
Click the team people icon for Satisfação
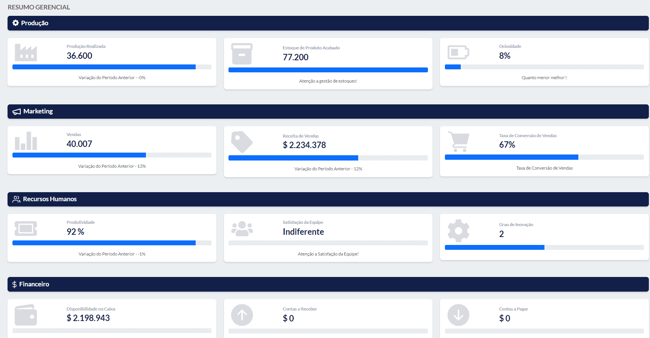click(x=242, y=229)
